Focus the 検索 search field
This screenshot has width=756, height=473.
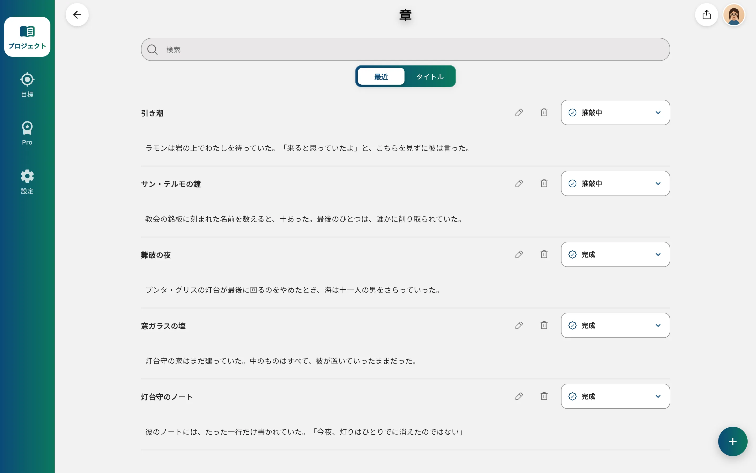(405, 49)
